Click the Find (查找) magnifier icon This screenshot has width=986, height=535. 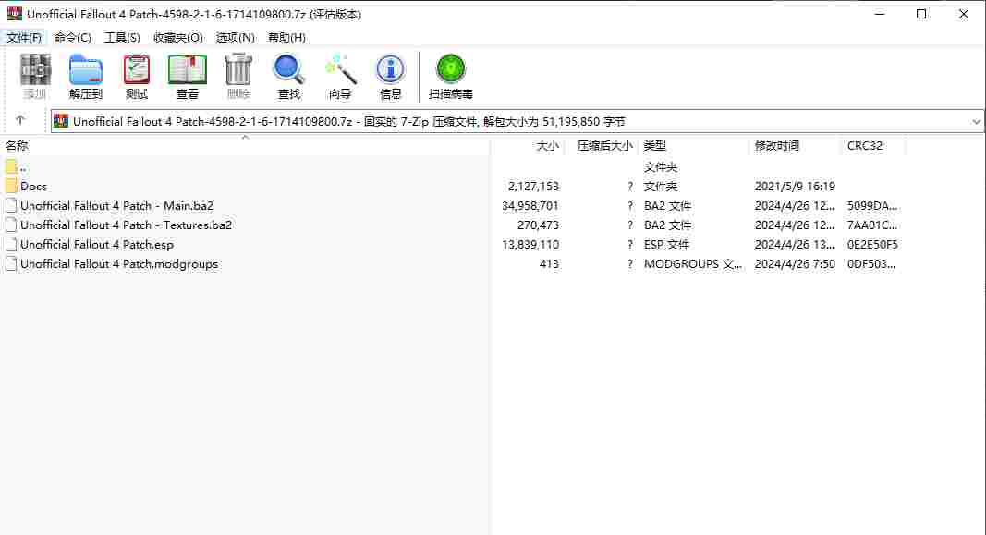coord(288,70)
